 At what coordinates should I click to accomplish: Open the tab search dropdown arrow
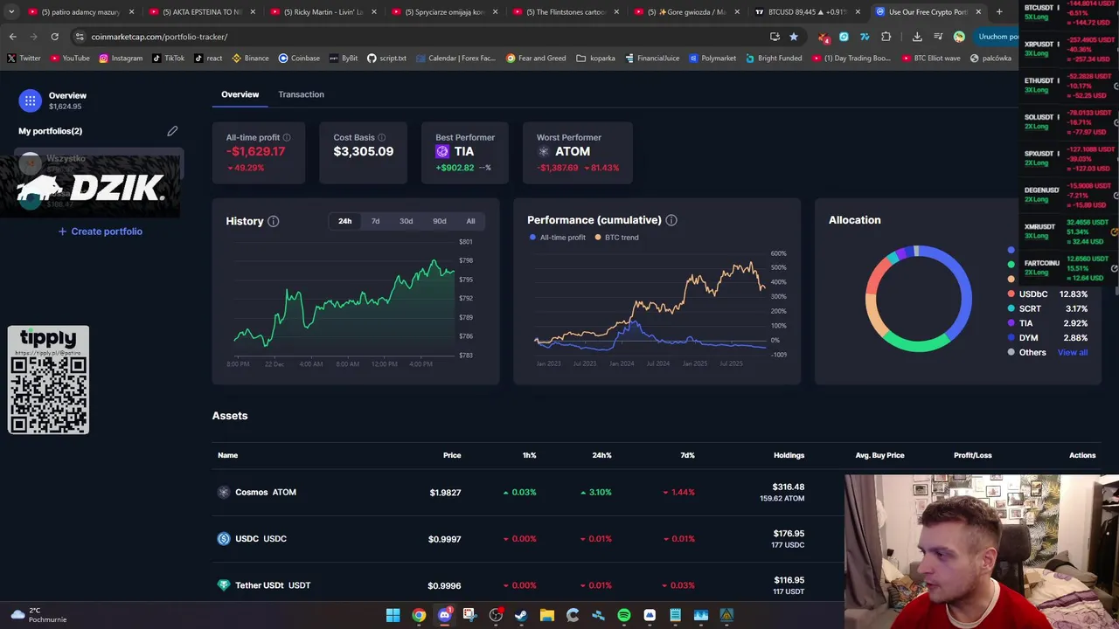(11, 12)
